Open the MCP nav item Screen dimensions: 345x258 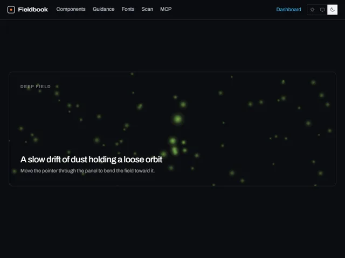pyautogui.click(x=166, y=9)
